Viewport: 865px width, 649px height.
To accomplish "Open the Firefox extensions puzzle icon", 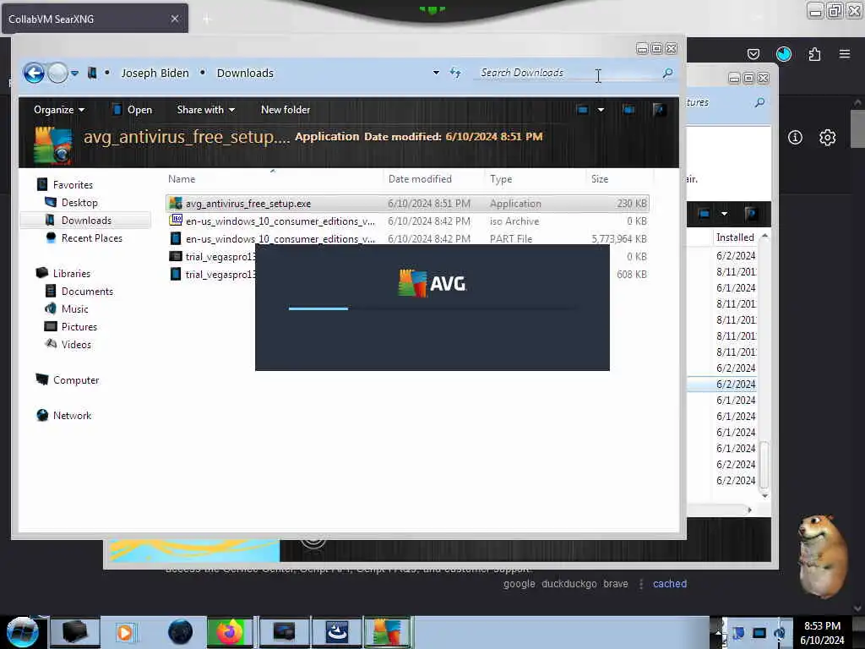I will coord(814,54).
